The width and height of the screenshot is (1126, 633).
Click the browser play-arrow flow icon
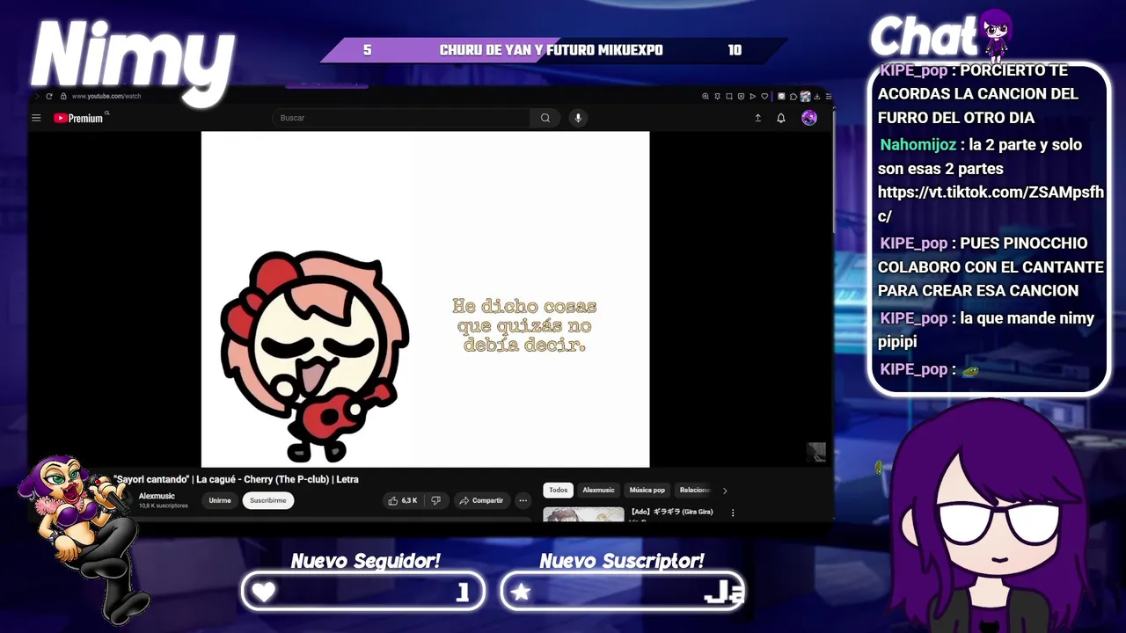[752, 97]
